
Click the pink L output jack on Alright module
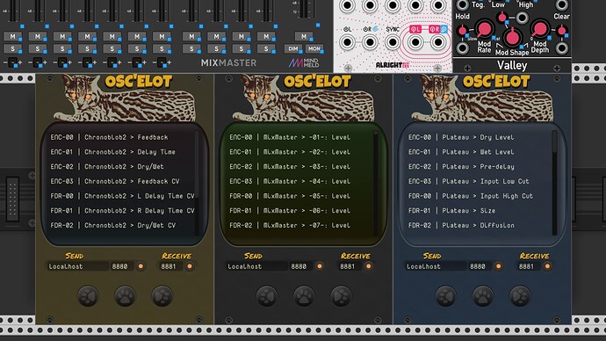[415, 42]
